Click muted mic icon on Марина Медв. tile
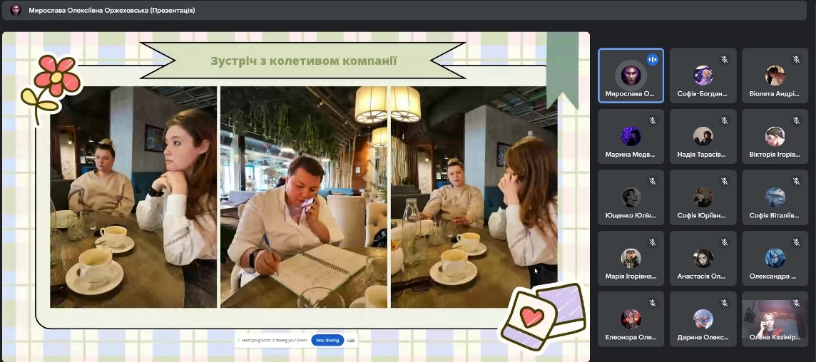 point(652,121)
